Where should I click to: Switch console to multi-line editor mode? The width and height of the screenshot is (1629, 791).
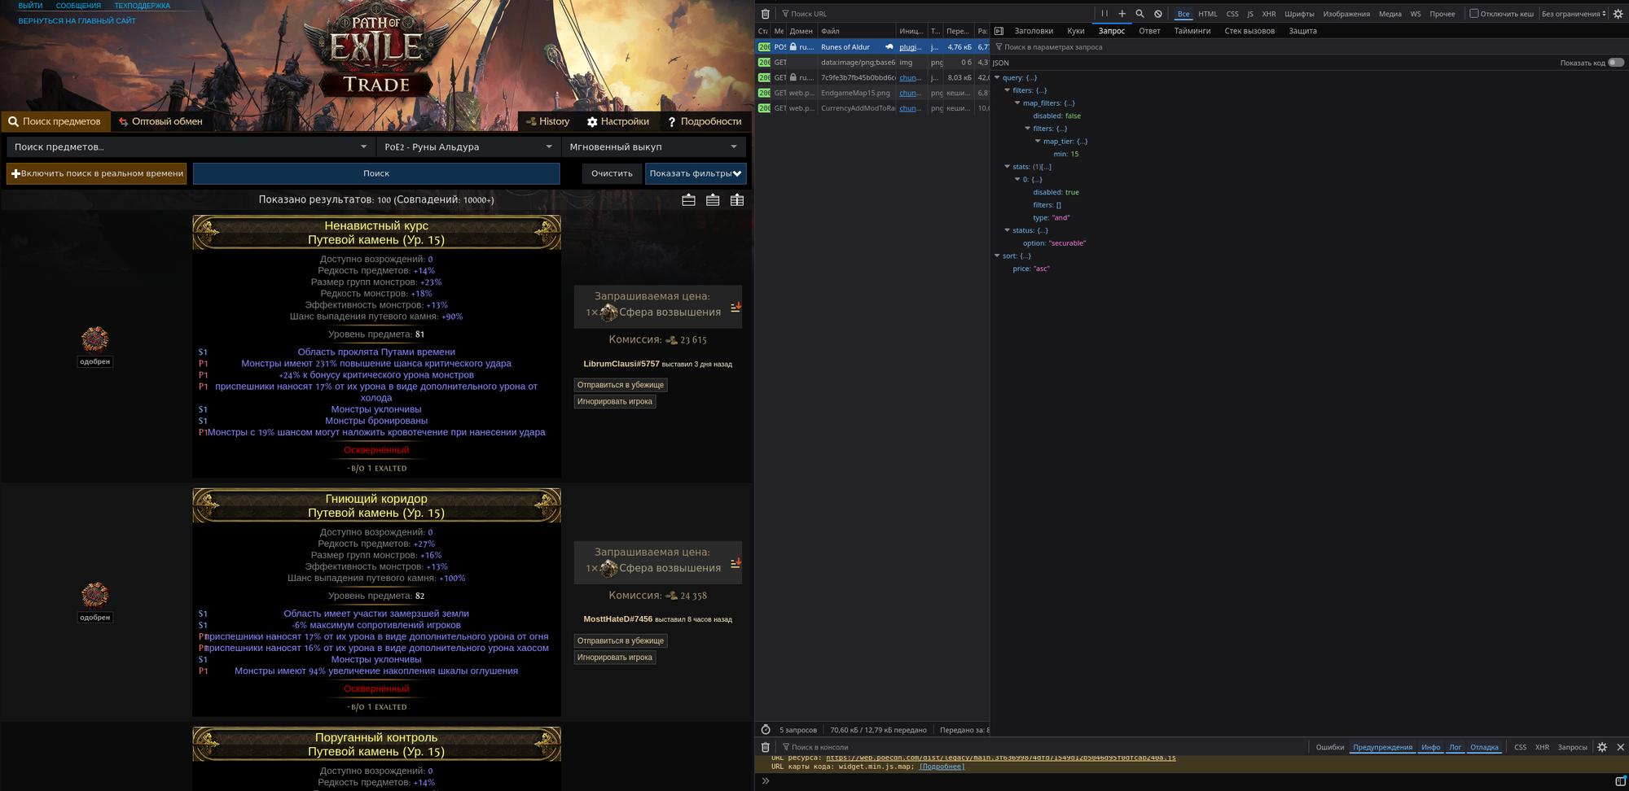[1620, 781]
